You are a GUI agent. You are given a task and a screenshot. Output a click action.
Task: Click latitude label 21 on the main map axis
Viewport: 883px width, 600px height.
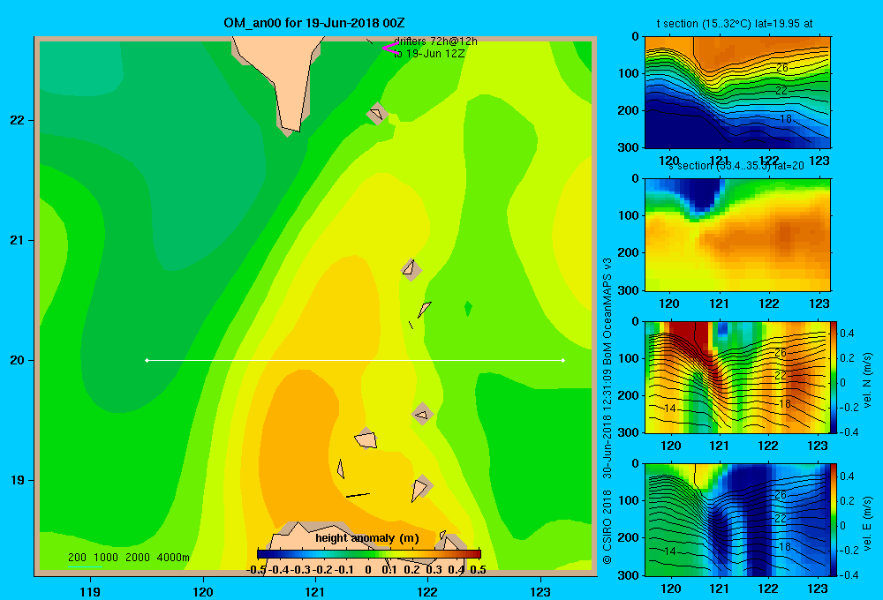click(x=18, y=240)
